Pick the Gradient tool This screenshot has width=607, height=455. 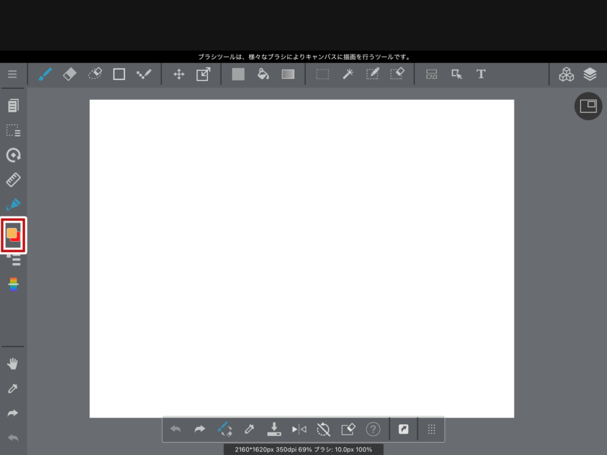[288, 74]
